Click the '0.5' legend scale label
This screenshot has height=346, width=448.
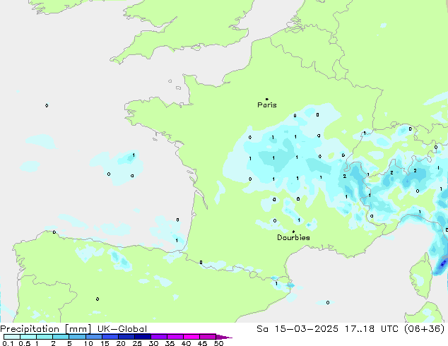(25, 343)
